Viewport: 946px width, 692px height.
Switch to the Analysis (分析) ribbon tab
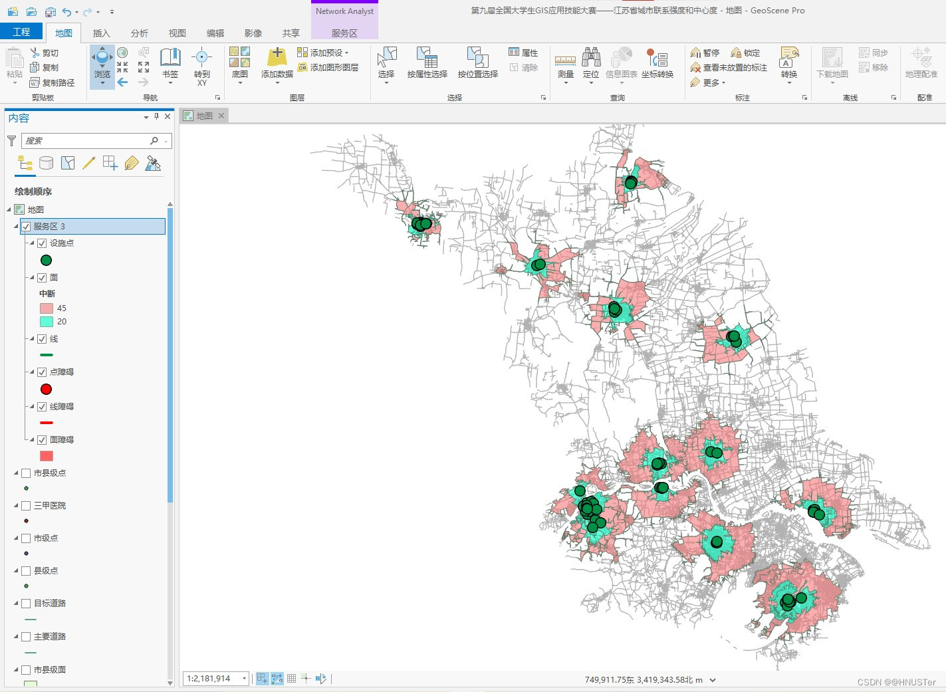point(140,33)
